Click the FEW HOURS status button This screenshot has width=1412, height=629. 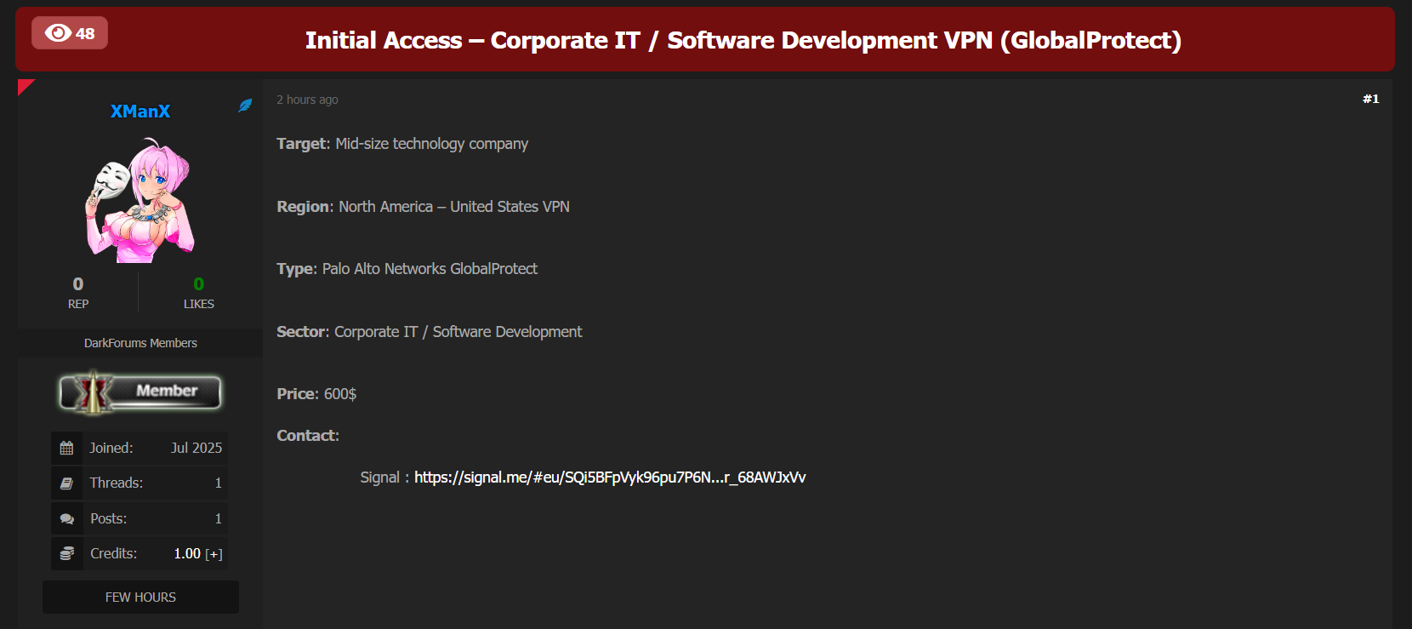point(140,598)
